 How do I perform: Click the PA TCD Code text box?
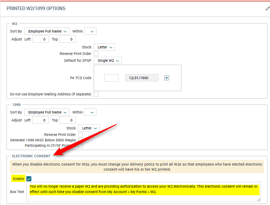click(111, 78)
